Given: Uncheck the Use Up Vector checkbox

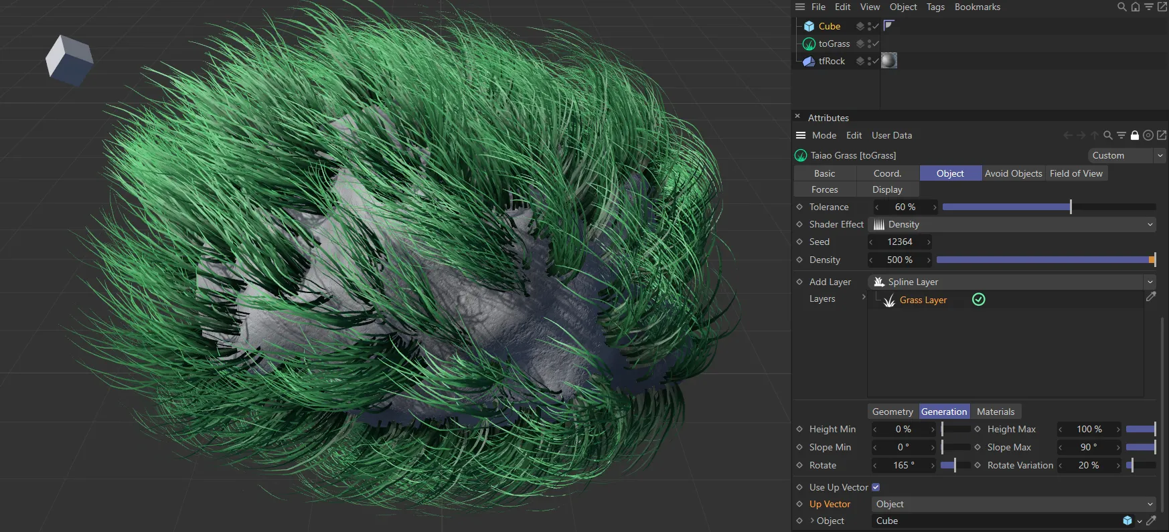Looking at the screenshot, I should point(876,487).
